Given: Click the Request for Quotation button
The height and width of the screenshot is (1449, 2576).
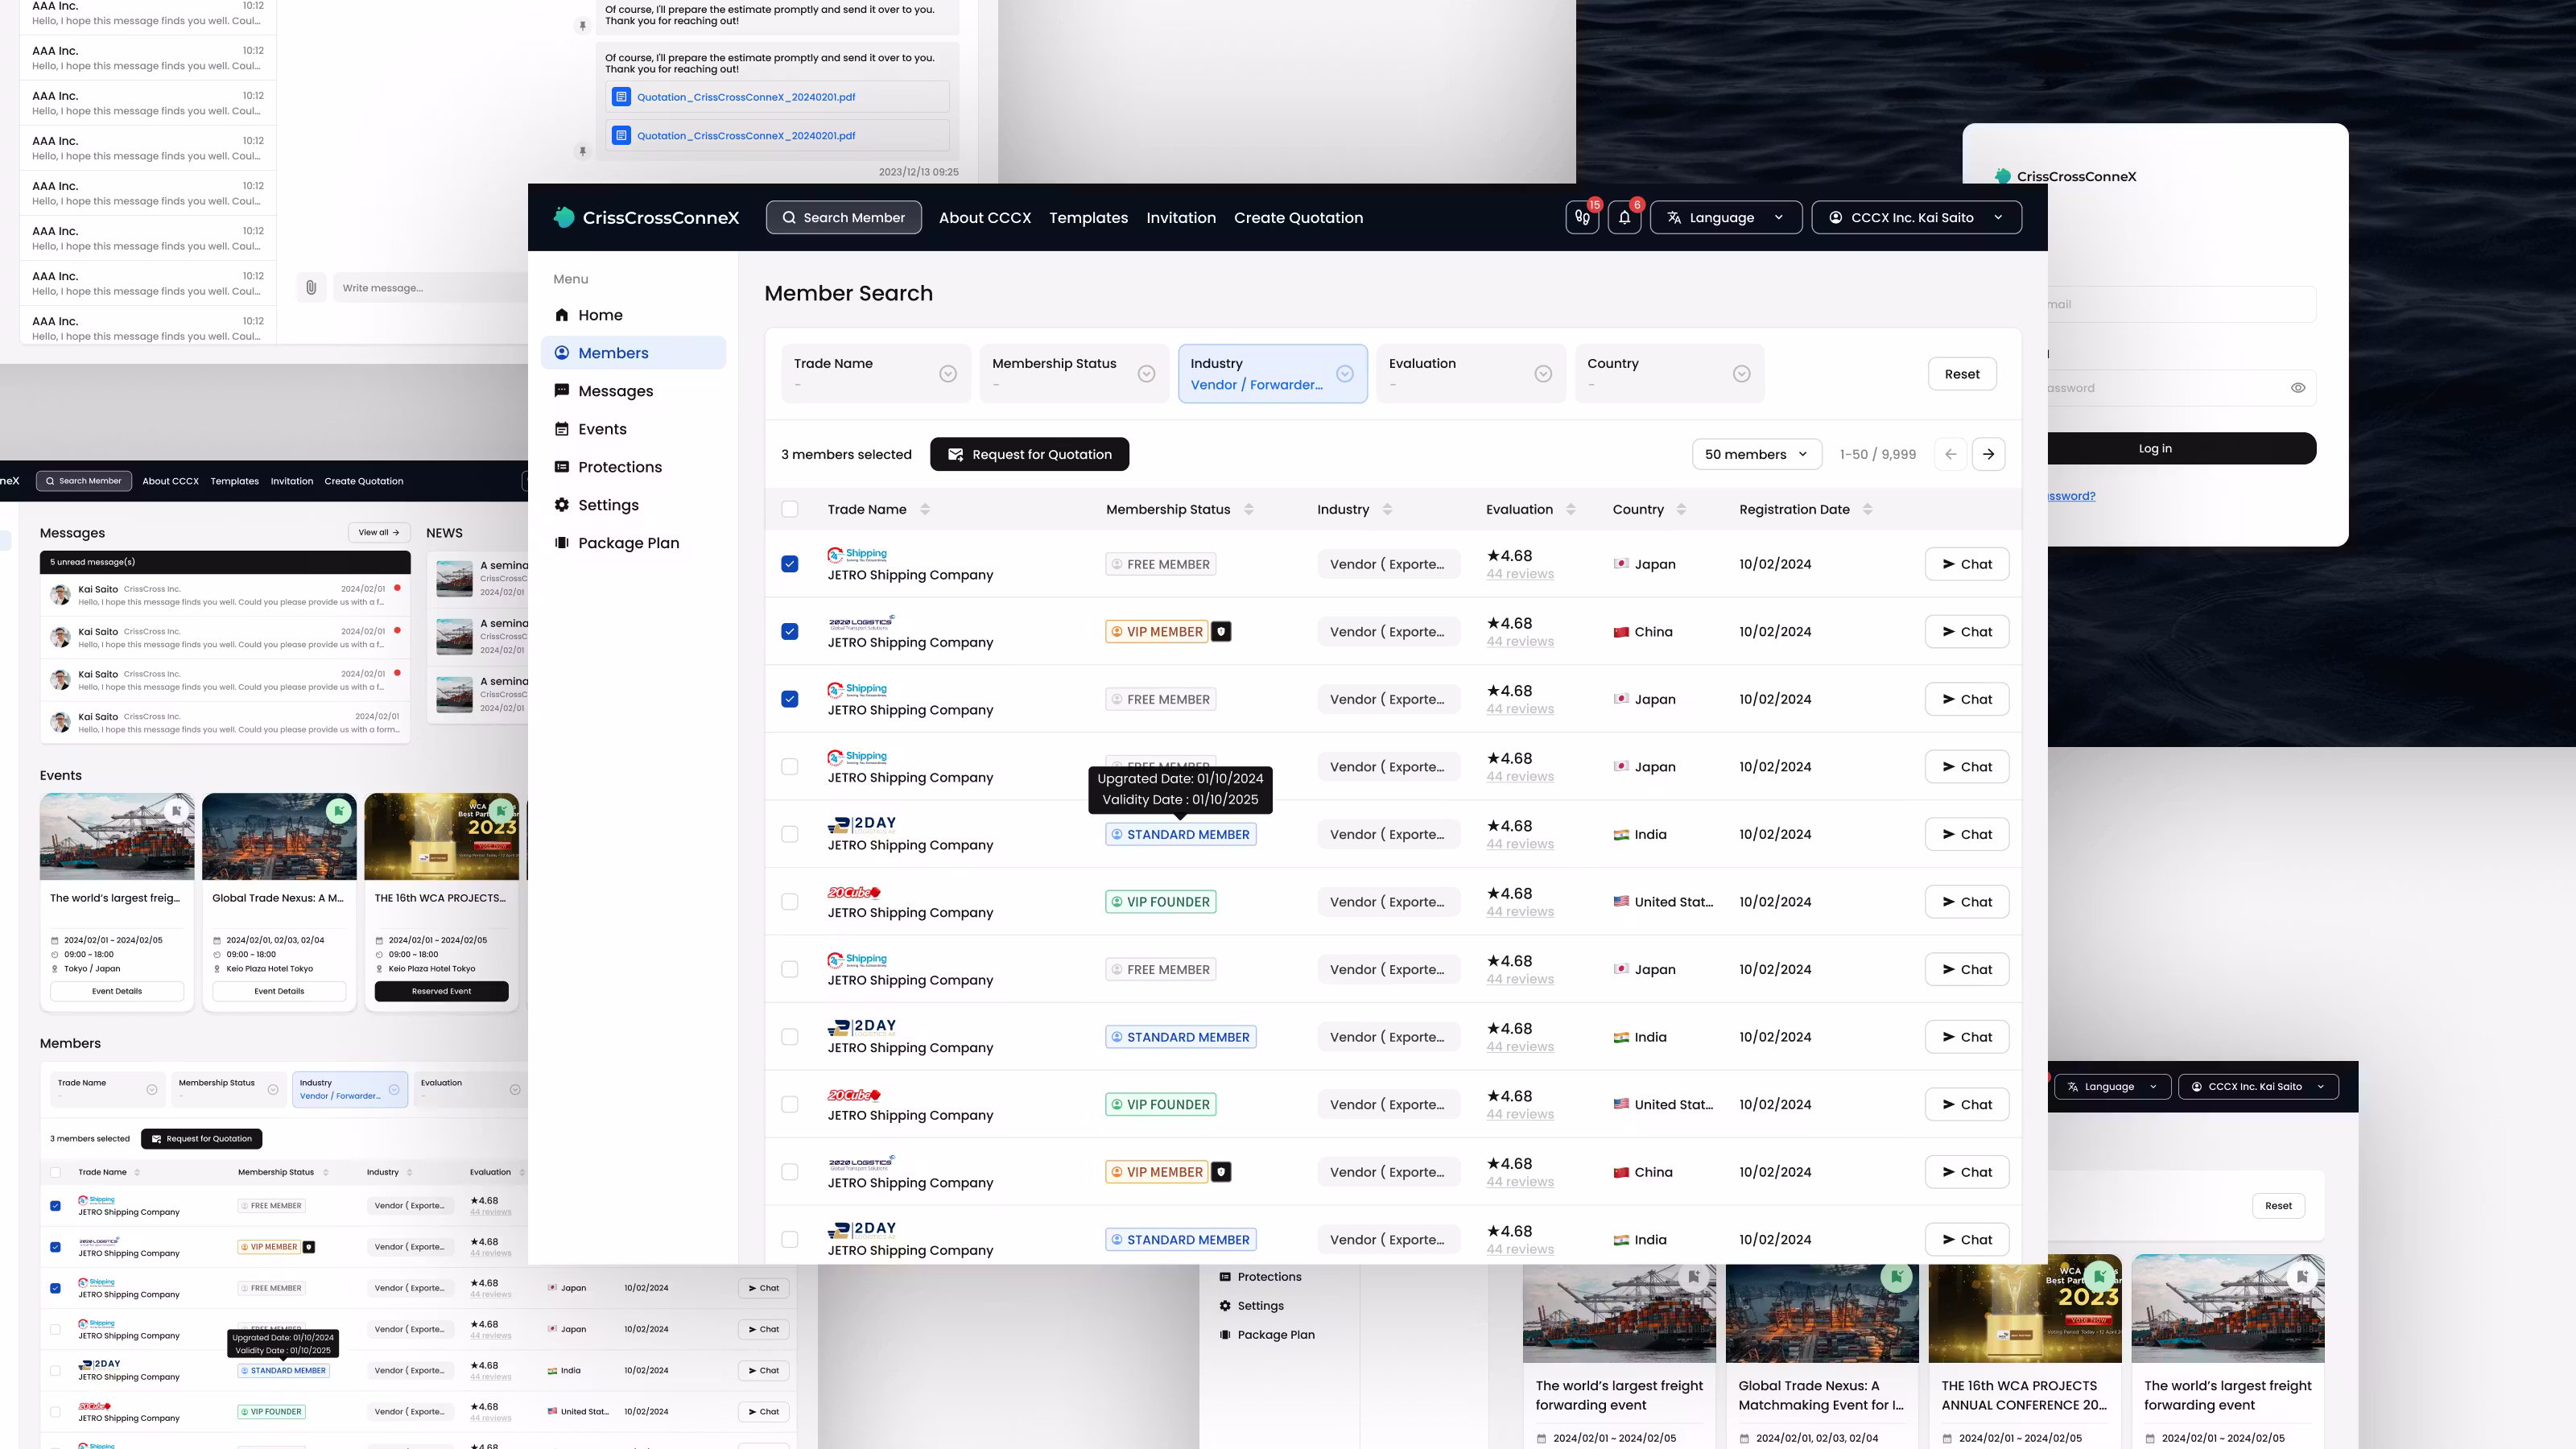Looking at the screenshot, I should tap(1029, 454).
